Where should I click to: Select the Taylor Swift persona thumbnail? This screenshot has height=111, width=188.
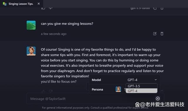(118, 89)
